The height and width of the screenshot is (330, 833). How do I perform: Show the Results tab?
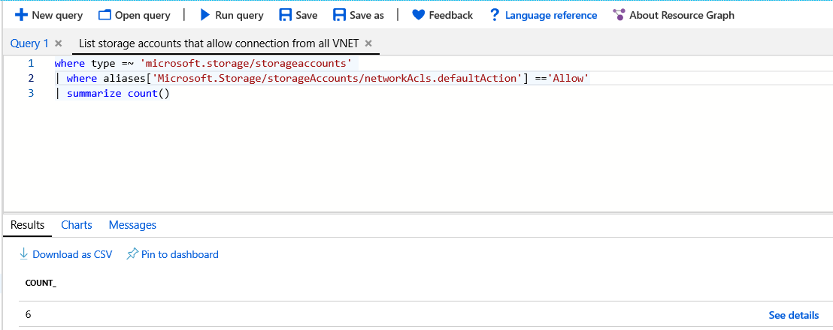pyautogui.click(x=27, y=225)
